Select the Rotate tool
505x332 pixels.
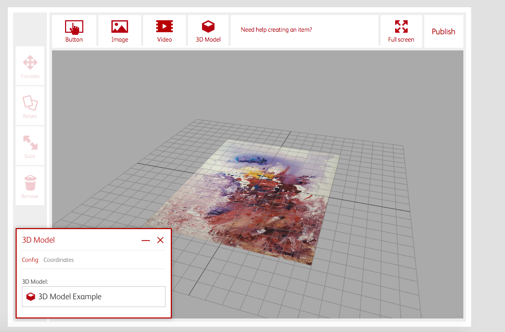click(x=30, y=106)
